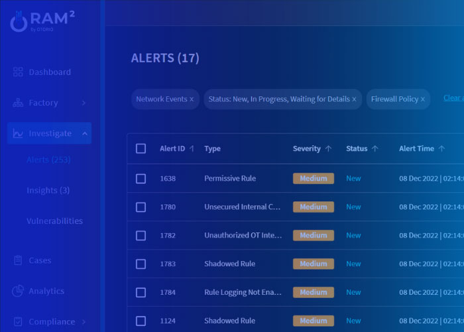Click the Investigate chart icon

[18, 133]
